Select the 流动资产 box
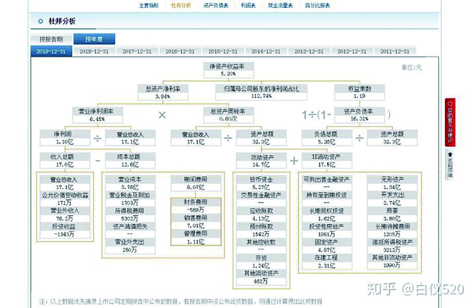This screenshot has height=308, width=476. (261, 161)
